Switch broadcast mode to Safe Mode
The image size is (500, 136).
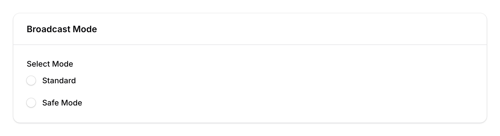(31, 103)
